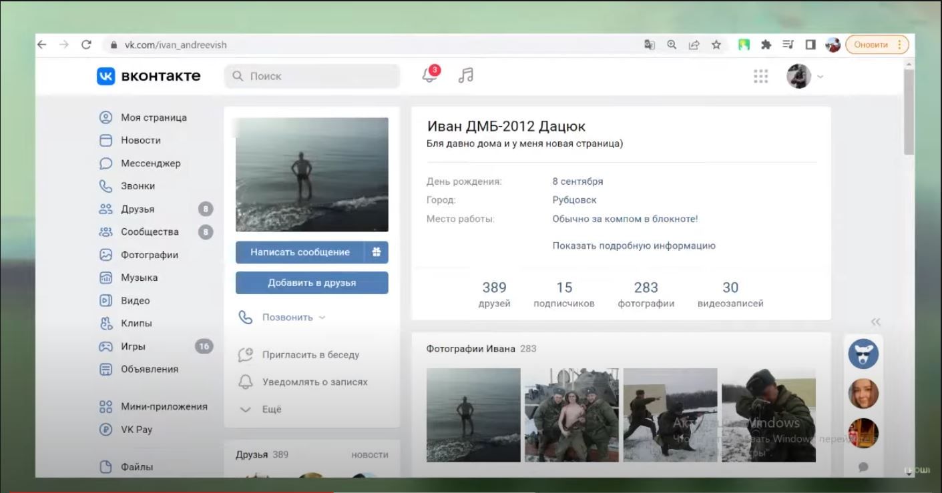Click the Фотографии sidebar icon

coord(105,255)
